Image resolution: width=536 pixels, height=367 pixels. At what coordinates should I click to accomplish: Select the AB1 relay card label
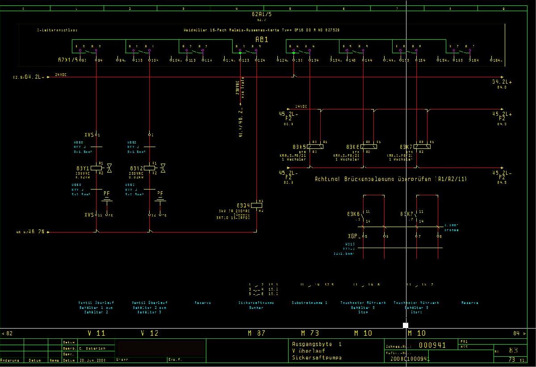262,40
